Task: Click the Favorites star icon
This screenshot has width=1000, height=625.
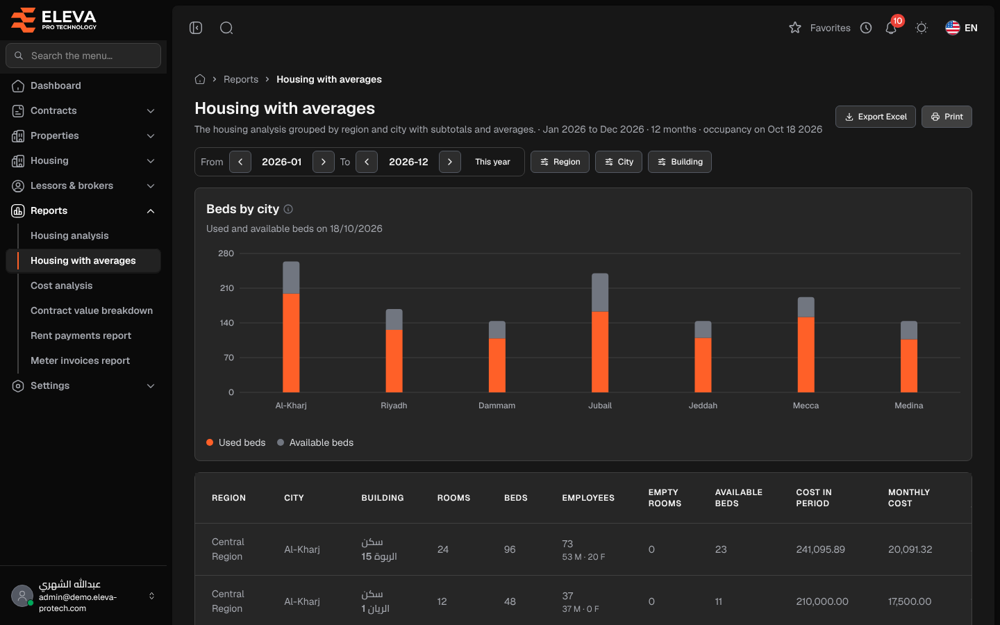Action: [x=795, y=28]
